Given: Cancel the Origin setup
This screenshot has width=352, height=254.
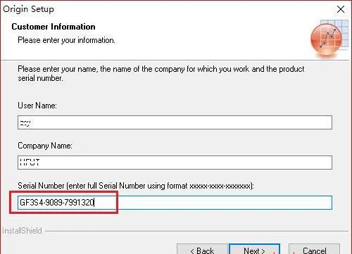Looking at the screenshot, I should (314, 249).
